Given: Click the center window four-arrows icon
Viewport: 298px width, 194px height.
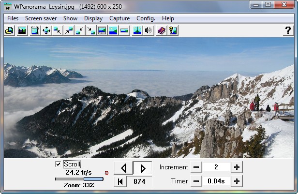Looking at the screenshot, I should pos(46,30).
